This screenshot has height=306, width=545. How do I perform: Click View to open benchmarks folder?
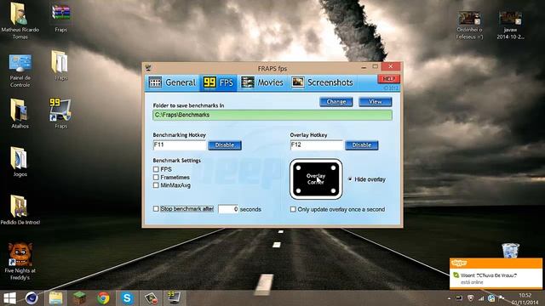(376, 102)
